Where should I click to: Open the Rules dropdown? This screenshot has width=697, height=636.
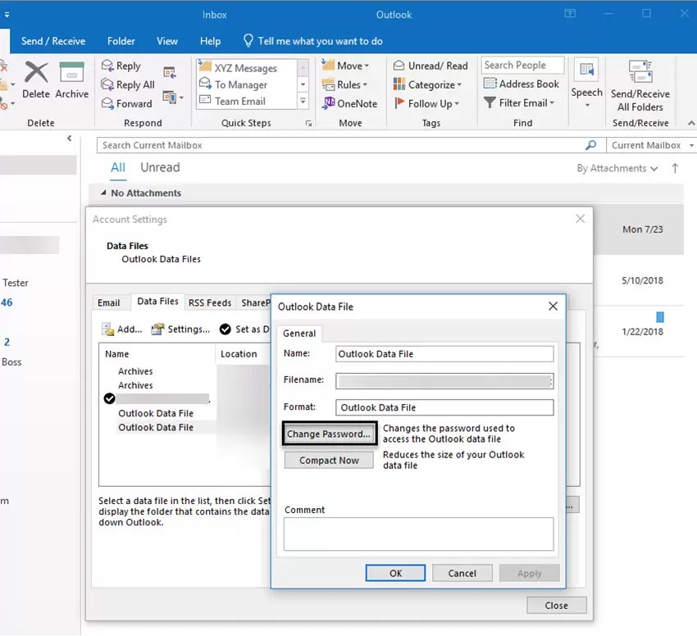point(344,84)
